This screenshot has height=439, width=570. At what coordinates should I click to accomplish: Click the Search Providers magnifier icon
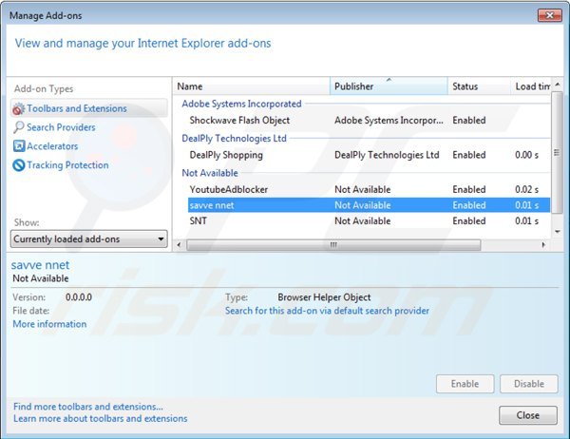click(x=18, y=127)
